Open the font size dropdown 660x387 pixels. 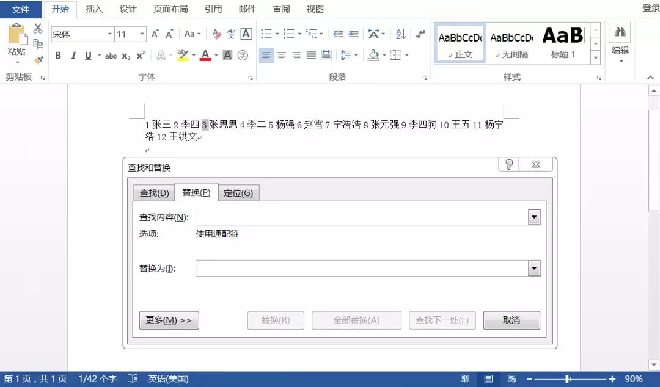point(142,34)
